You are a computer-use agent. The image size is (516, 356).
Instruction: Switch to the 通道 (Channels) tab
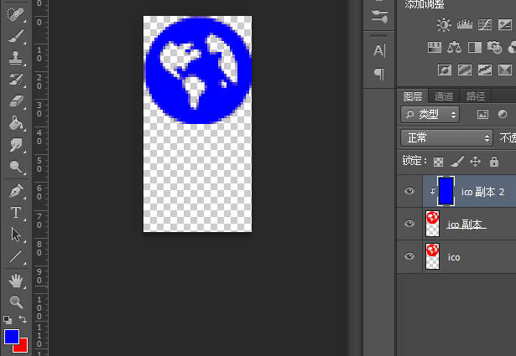443,96
